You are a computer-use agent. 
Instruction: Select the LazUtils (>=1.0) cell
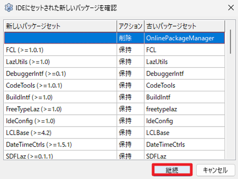tap(60, 62)
